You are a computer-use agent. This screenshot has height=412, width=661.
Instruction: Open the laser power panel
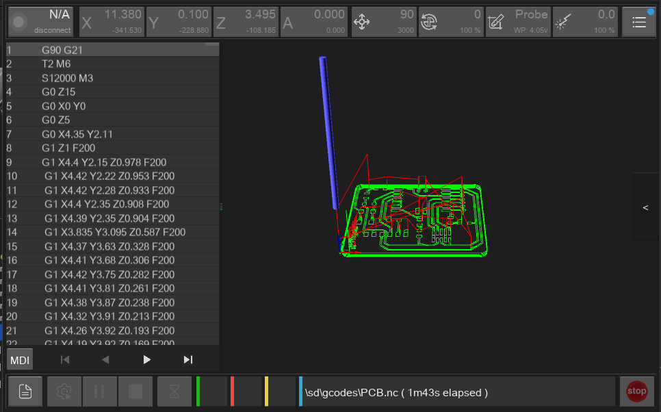click(x=585, y=22)
